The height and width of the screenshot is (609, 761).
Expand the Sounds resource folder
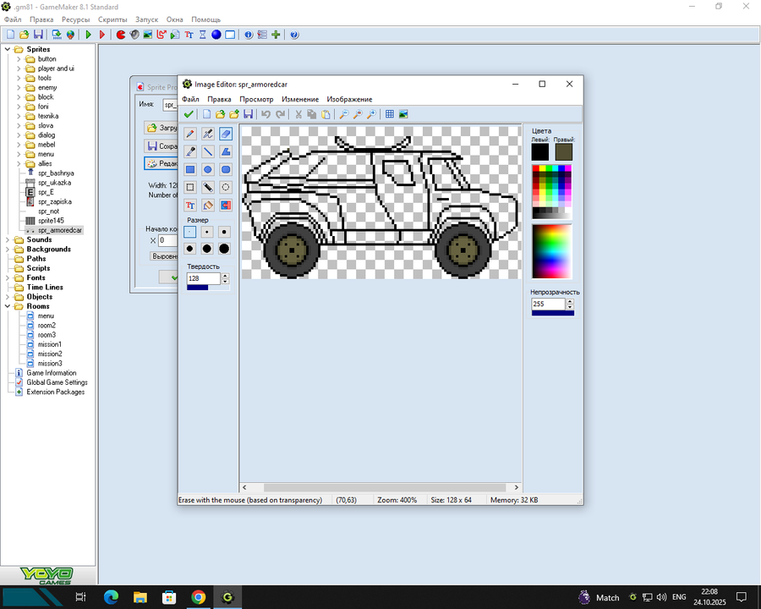click(8, 240)
